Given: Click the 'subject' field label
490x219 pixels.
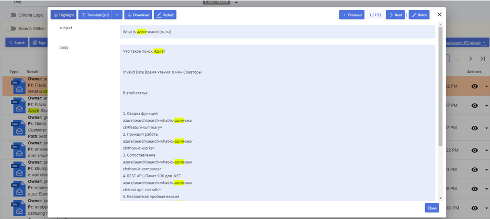Looking at the screenshot, I should 65,28.
